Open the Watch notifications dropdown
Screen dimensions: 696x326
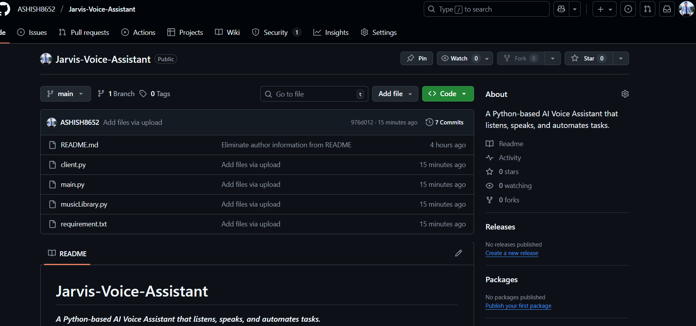tap(465, 59)
